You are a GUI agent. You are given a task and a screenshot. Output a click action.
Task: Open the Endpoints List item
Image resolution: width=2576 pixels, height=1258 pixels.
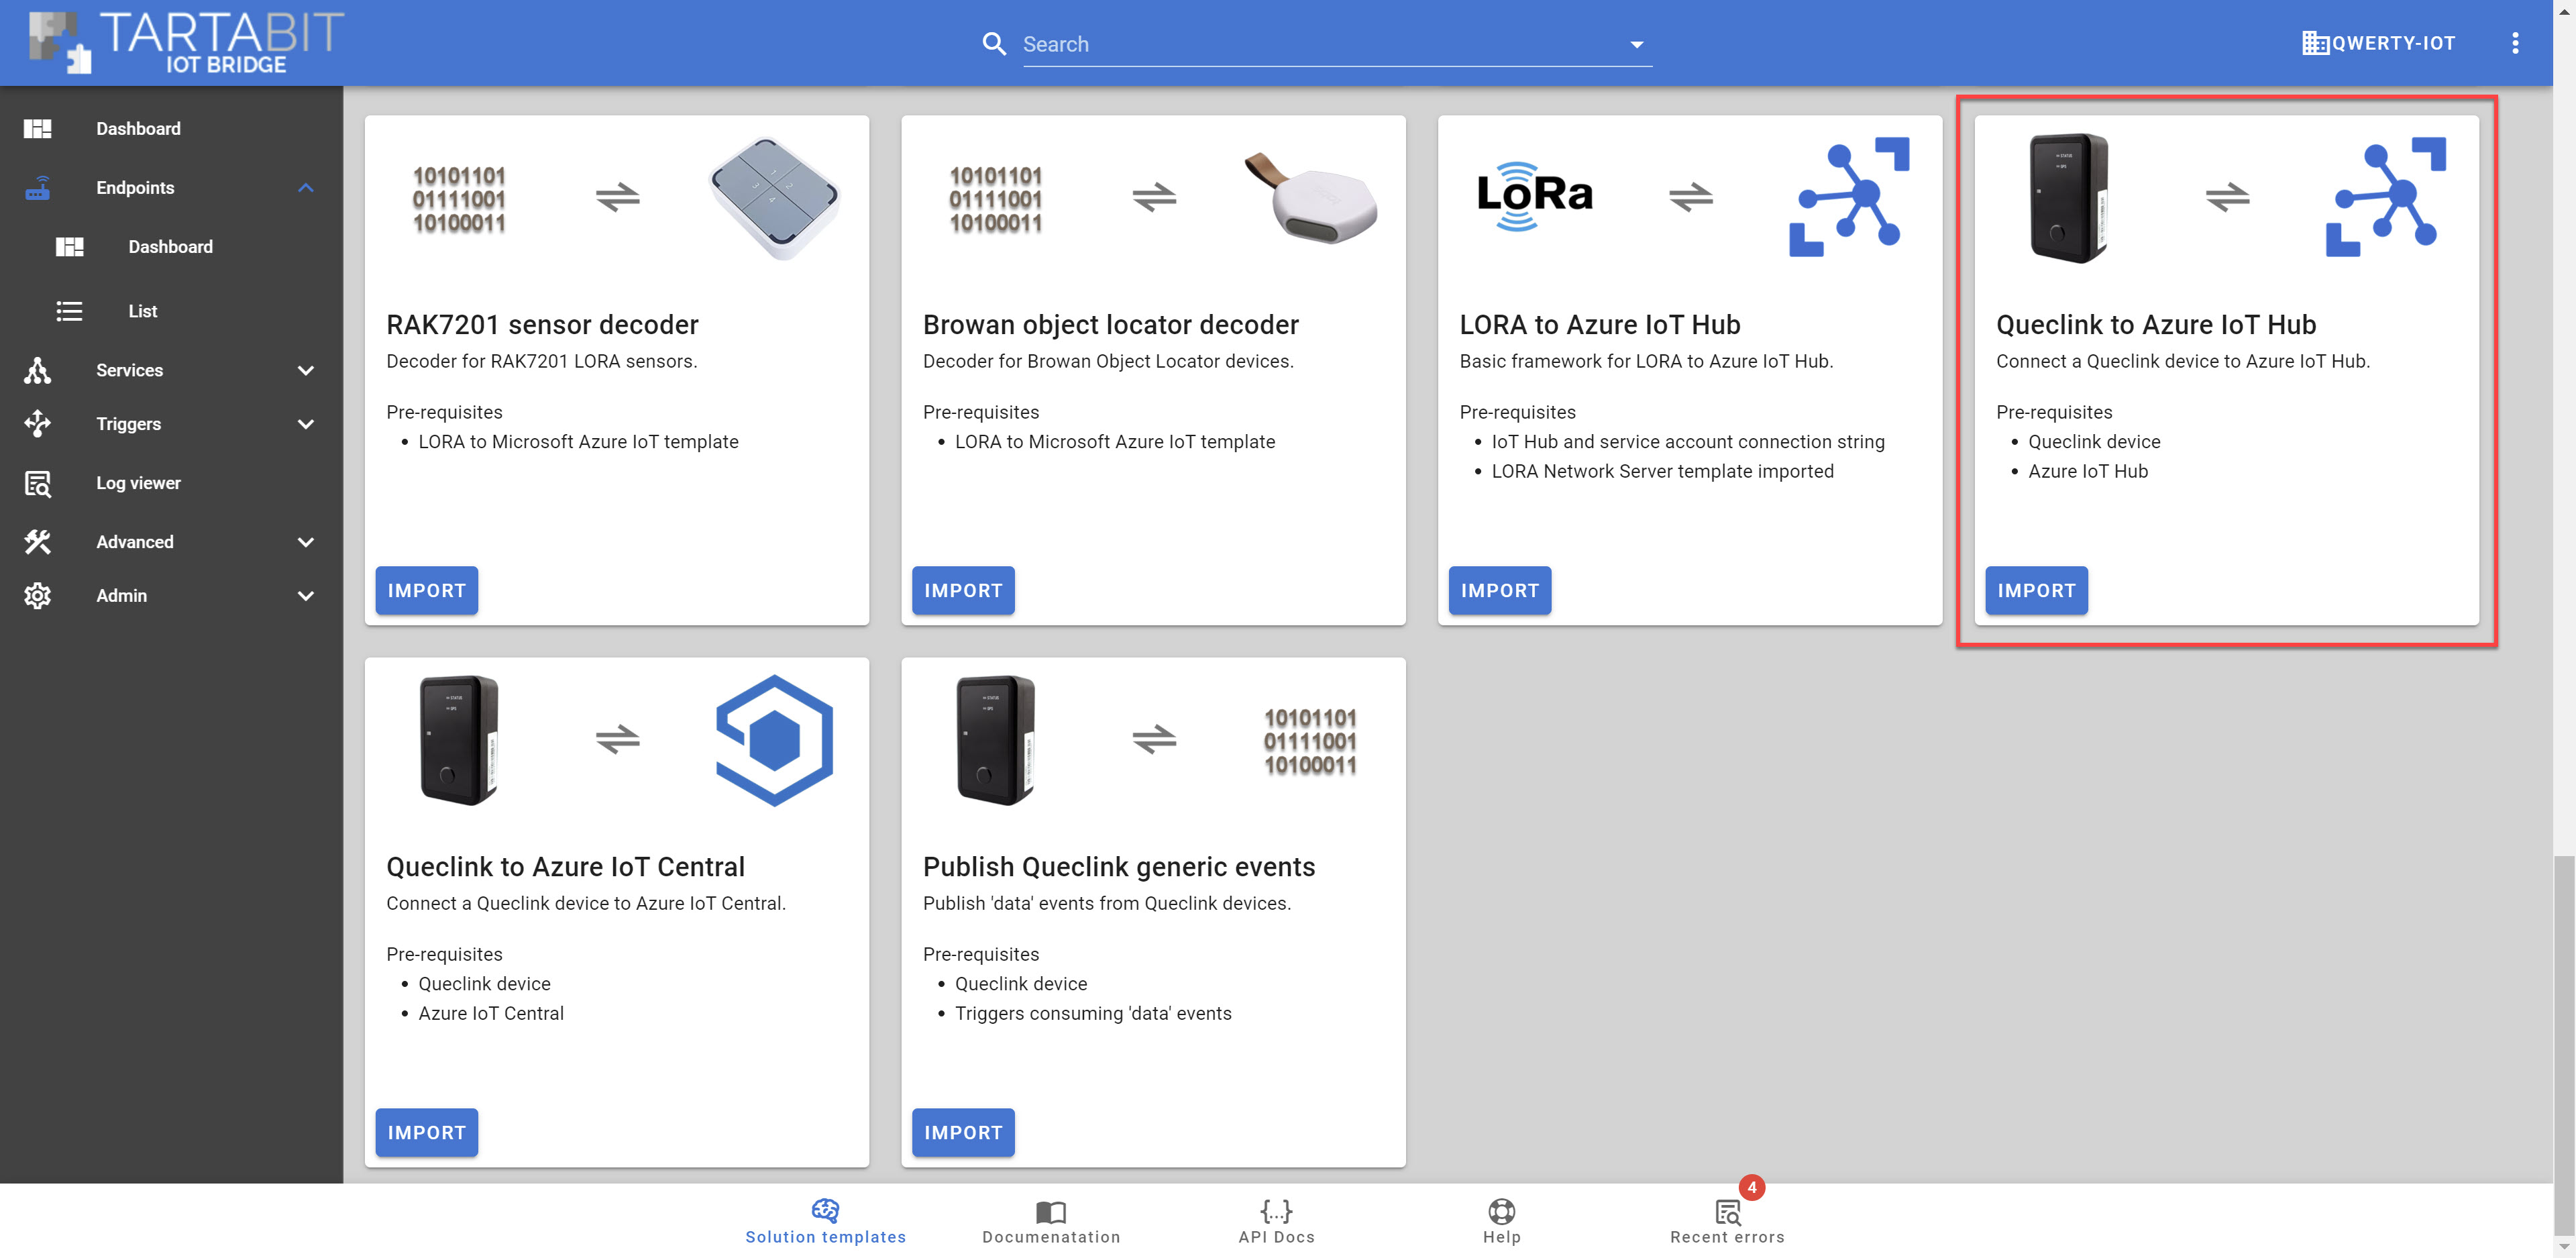[171, 311]
